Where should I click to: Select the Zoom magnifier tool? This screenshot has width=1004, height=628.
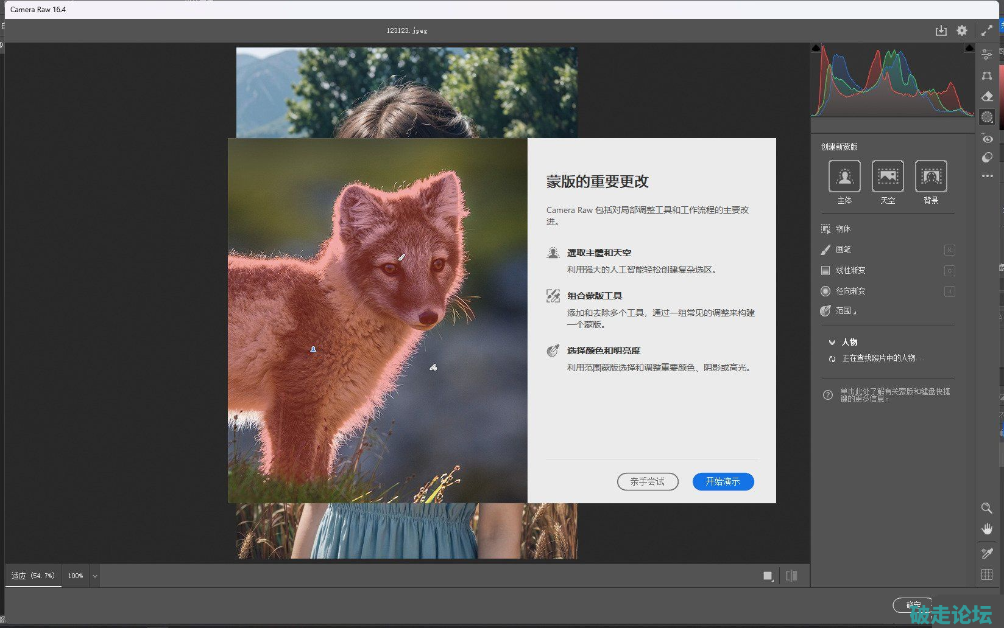987,508
